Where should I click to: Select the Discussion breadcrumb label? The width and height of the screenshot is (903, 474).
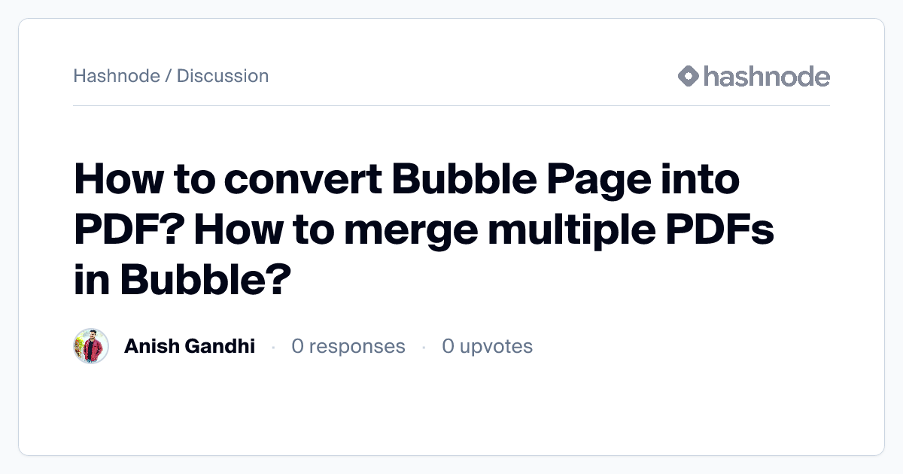[x=223, y=76]
